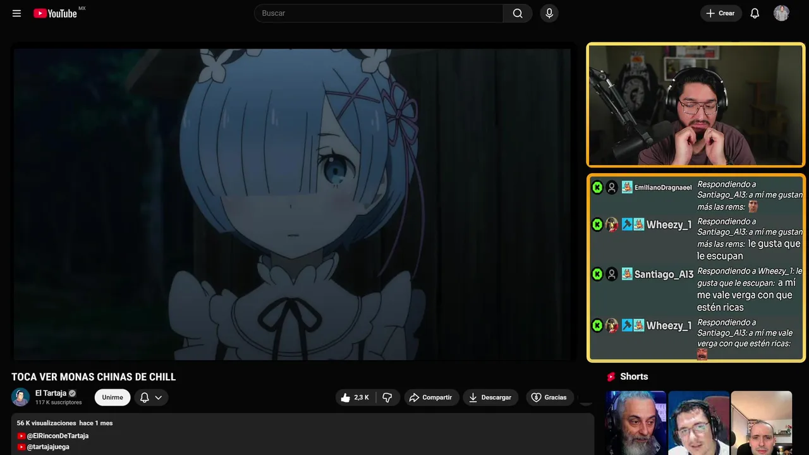Open the Crear menu
Image resolution: width=809 pixels, height=455 pixels.
(x=721, y=13)
